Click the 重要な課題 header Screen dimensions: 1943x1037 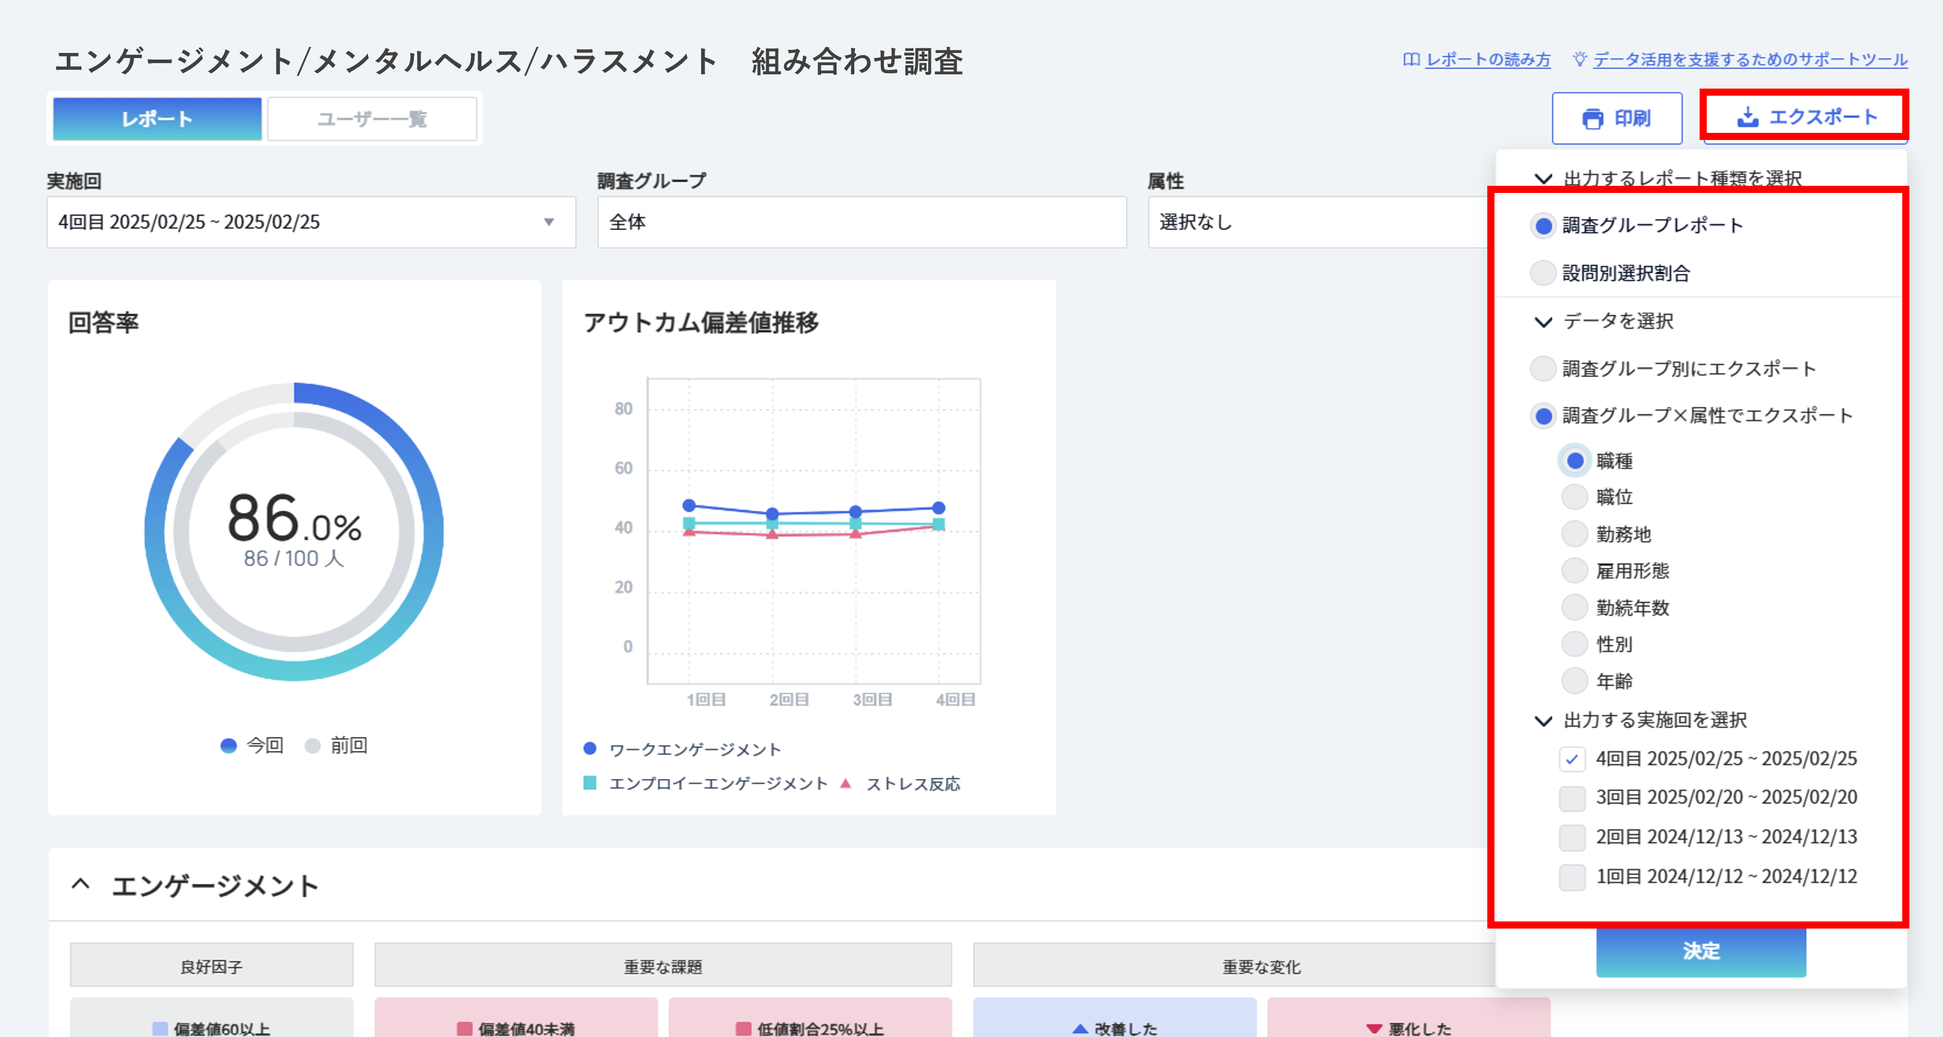click(x=663, y=965)
